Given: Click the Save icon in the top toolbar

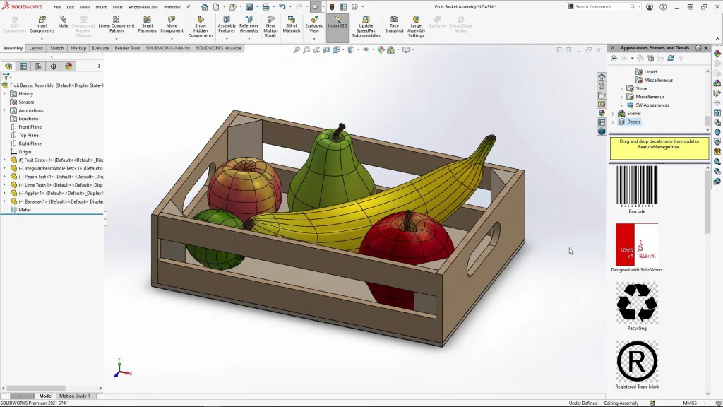Looking at the screenshot, I should point(249,7).
